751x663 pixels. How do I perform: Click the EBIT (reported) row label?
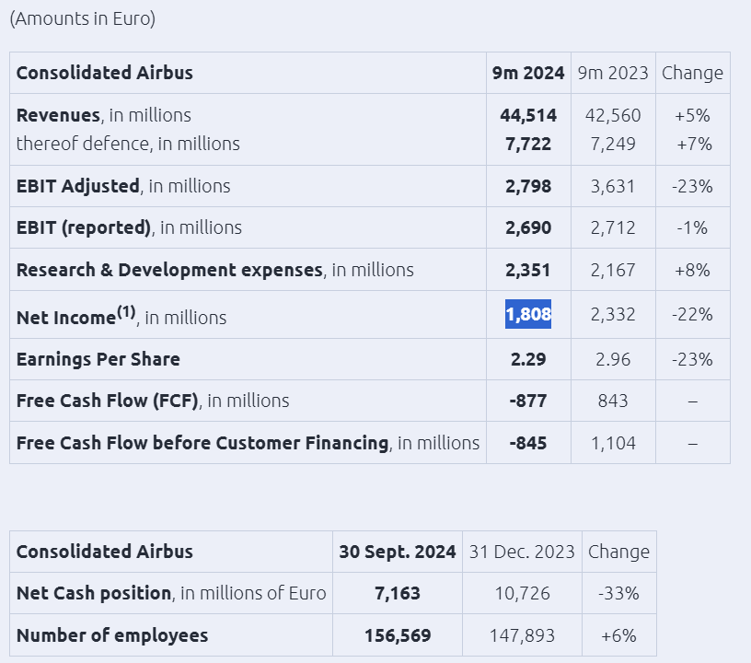[x=84, y=227]
